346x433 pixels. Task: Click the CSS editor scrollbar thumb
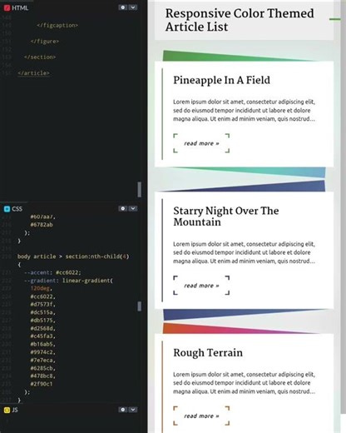pyautogui.click(x=140, y=306)
